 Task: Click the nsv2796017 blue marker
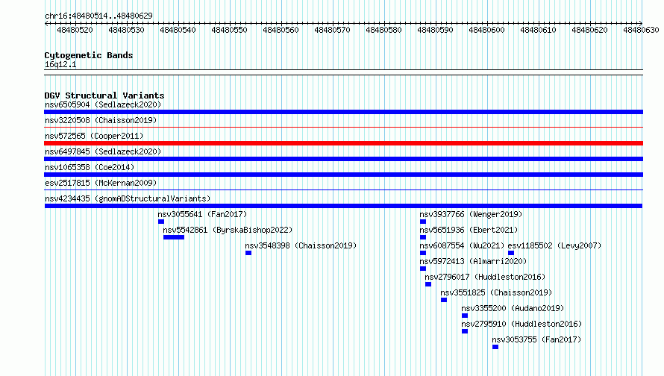click(x=428, y=284)
